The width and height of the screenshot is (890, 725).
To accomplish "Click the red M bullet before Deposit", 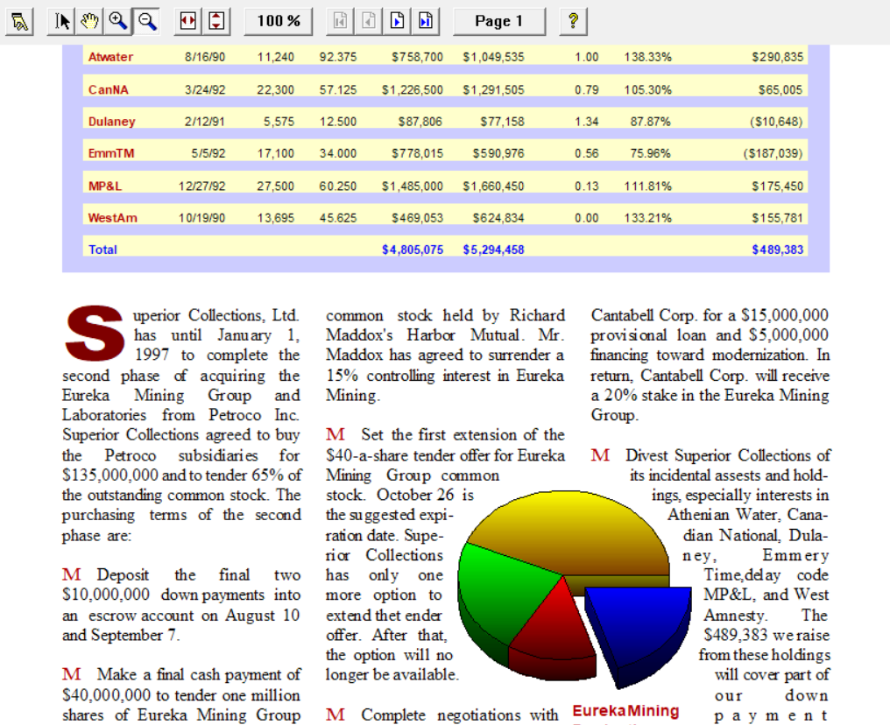I will coord(72,574).
